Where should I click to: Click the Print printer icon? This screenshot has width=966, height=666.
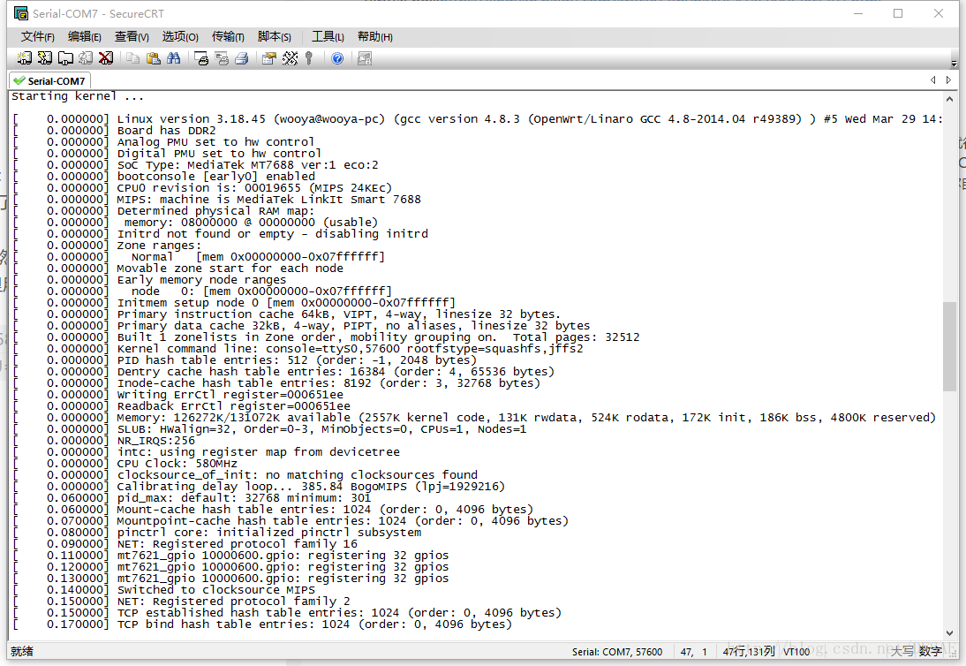click(242, 58)
